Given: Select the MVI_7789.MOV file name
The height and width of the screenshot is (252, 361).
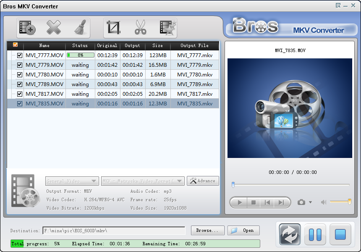Looking at the screenshot, I should 44,84.
